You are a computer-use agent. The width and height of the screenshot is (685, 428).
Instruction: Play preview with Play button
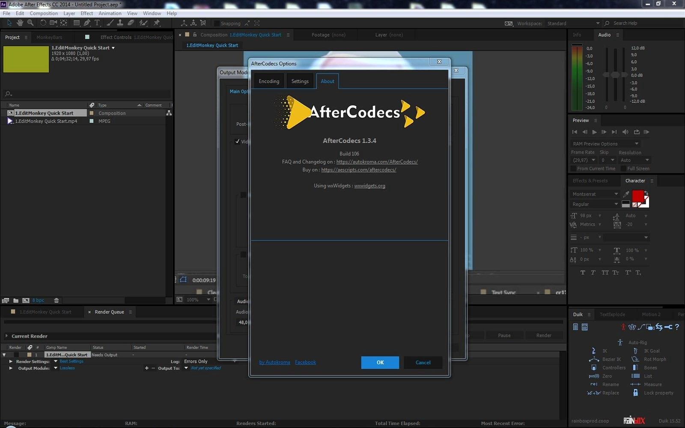tap(594, 132)
